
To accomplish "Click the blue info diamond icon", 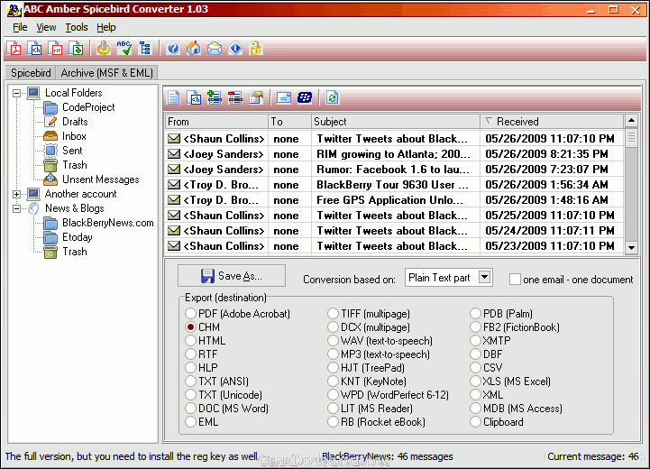I will click(235, 49).
